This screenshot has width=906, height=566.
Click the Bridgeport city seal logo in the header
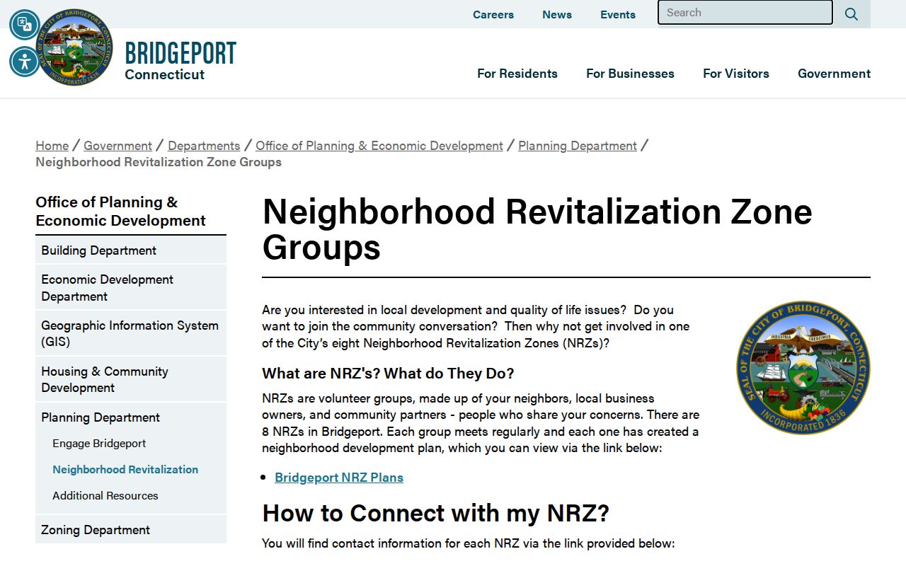[75, 47]
